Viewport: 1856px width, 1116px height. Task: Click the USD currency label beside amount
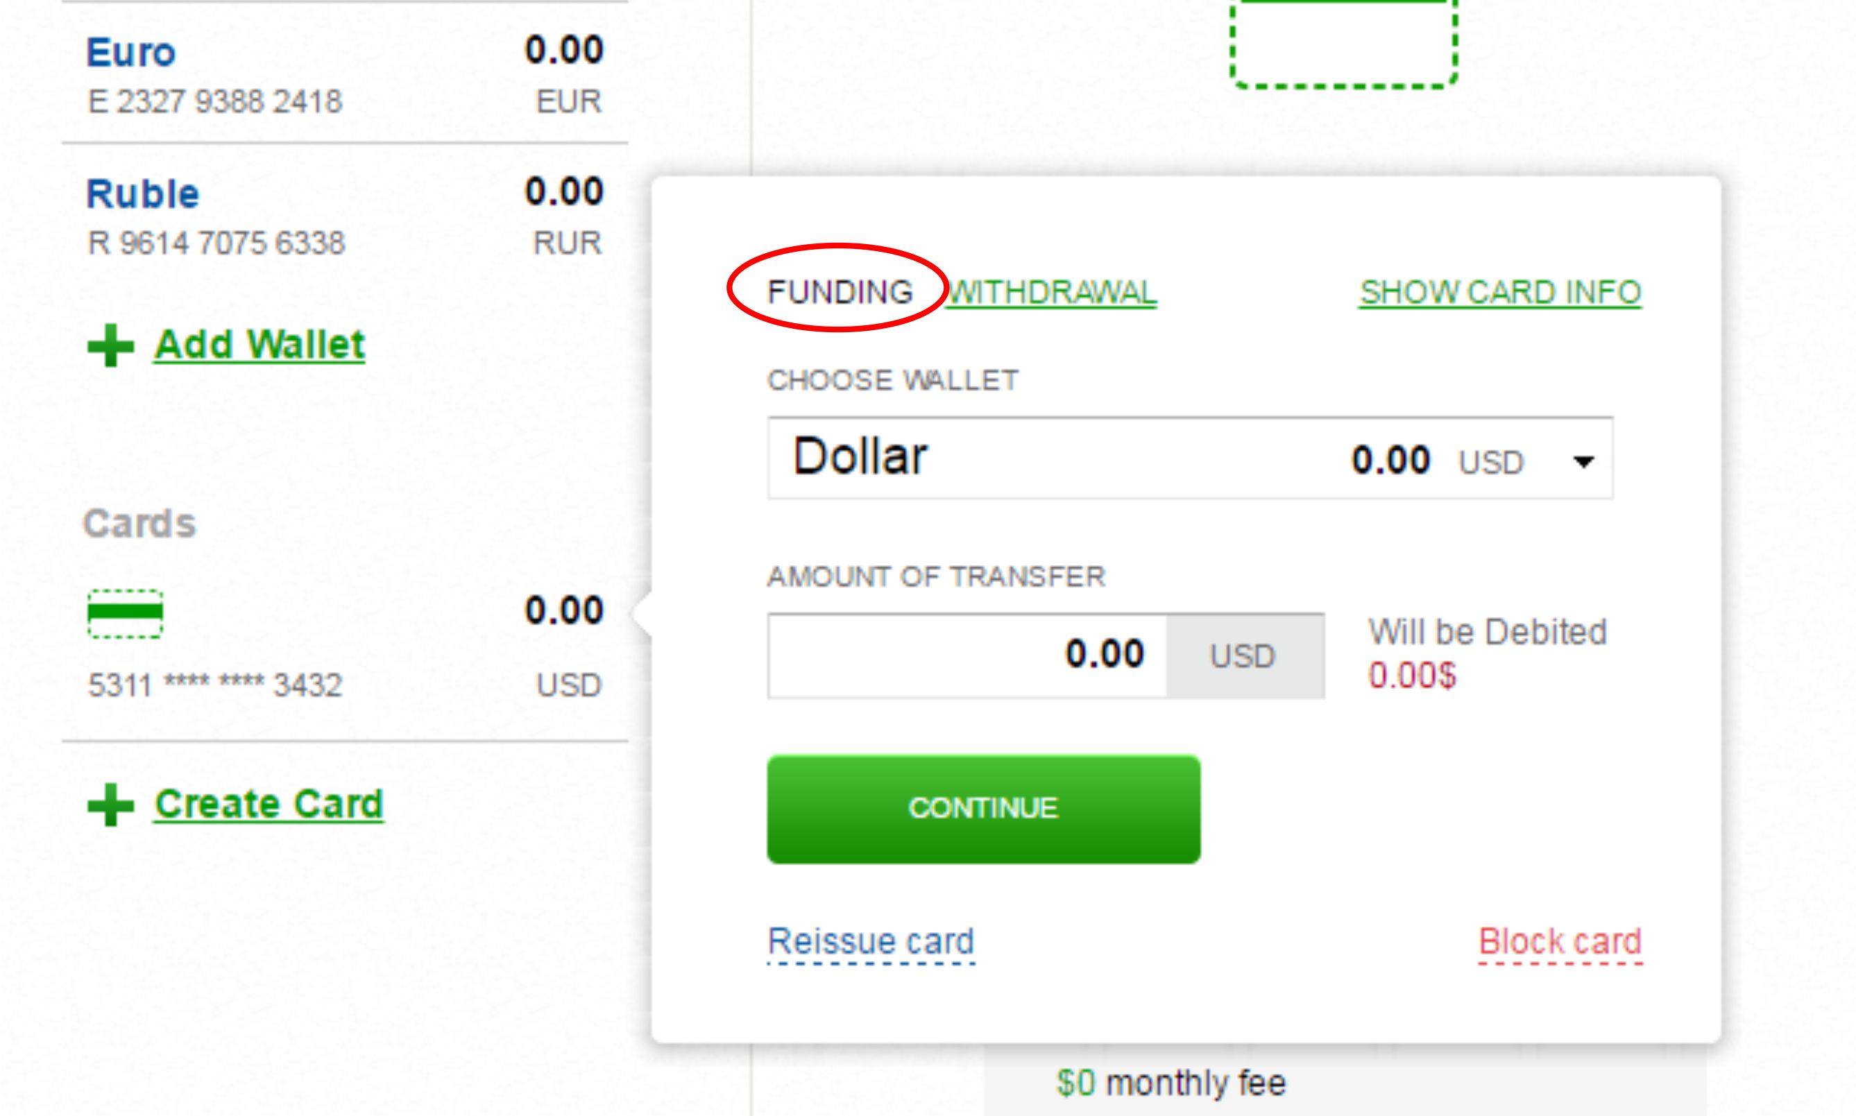coord(1245,655)
